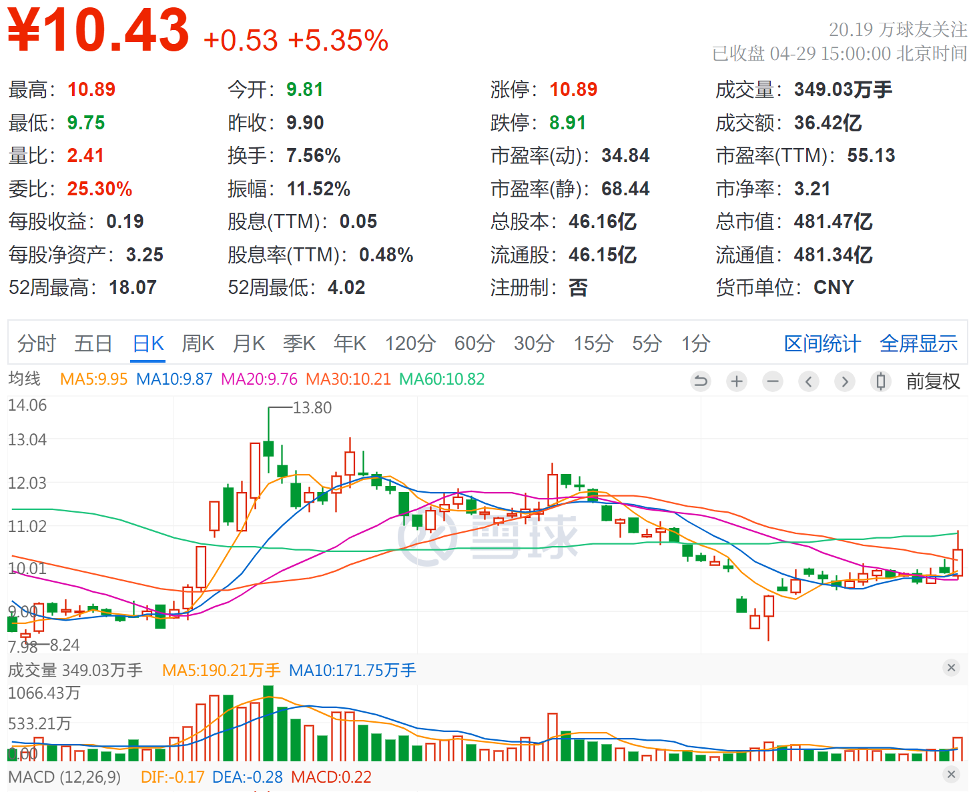The image size is (977, 792).
Task: Open the 季K quarterly candlestick tab
Action: point(299,343)
